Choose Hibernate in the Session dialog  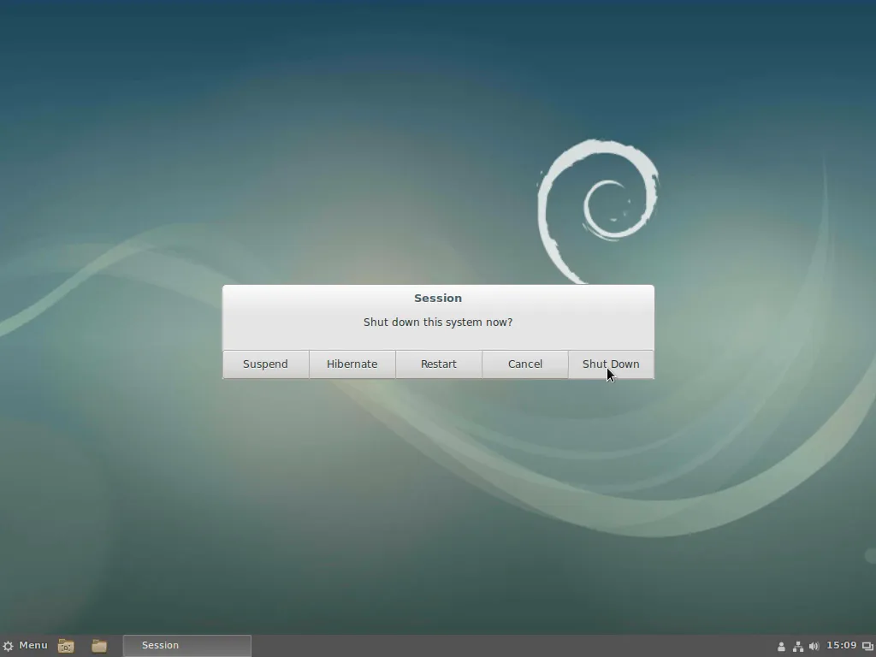click(352, 364)
